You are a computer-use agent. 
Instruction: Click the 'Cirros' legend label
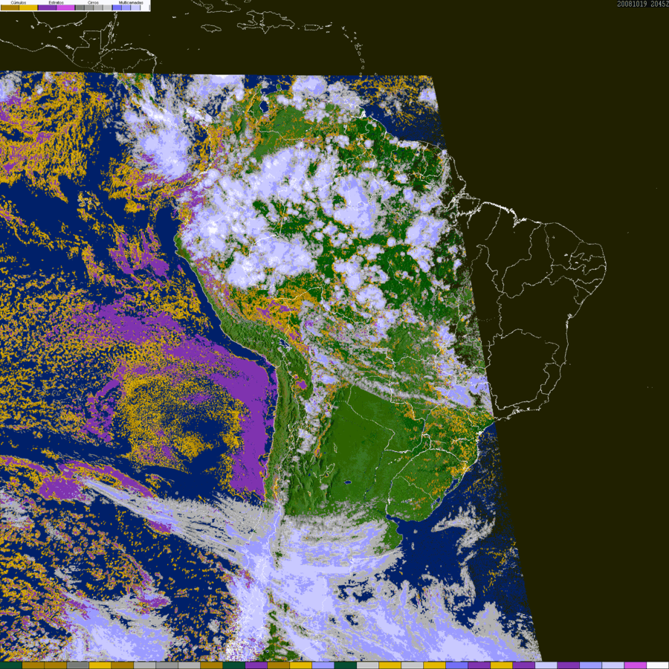coord(93,2)
